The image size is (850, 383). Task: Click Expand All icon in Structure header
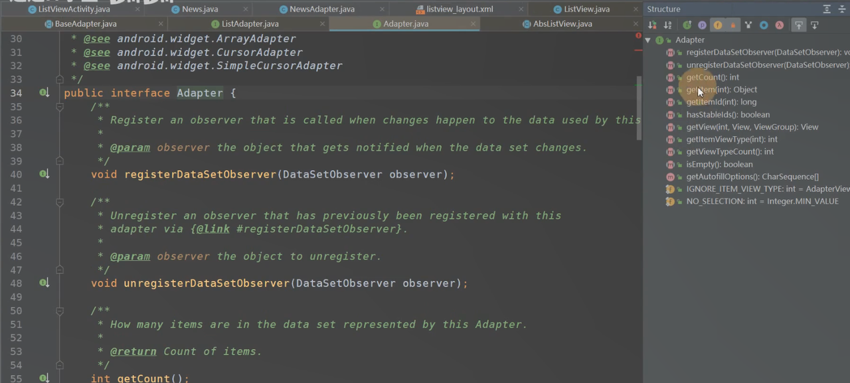point(827,9)
